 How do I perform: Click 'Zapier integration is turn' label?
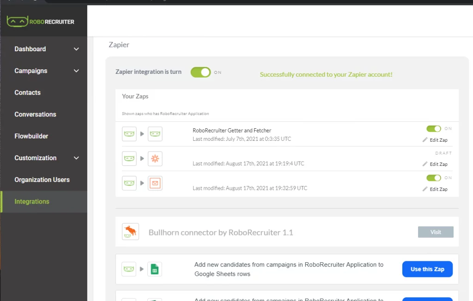point(148,72)
